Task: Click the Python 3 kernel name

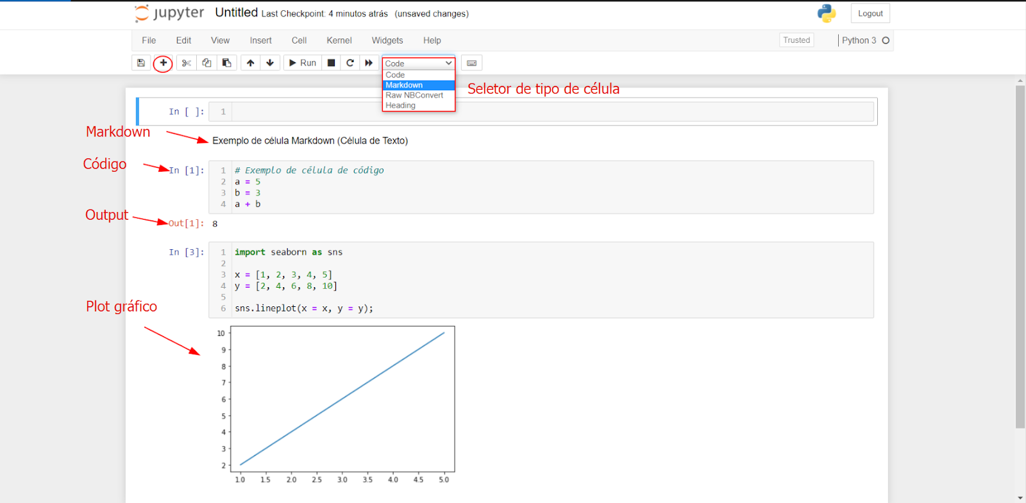Action: click(x=859, y=40)
